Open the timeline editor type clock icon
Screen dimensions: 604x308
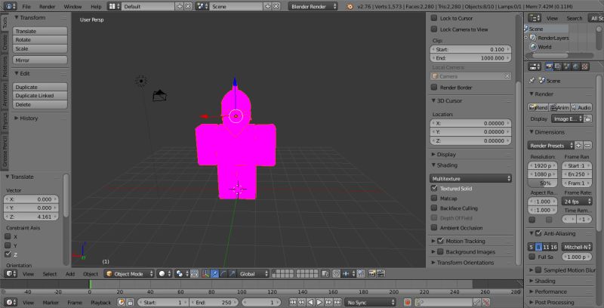[x=11, y=302]
